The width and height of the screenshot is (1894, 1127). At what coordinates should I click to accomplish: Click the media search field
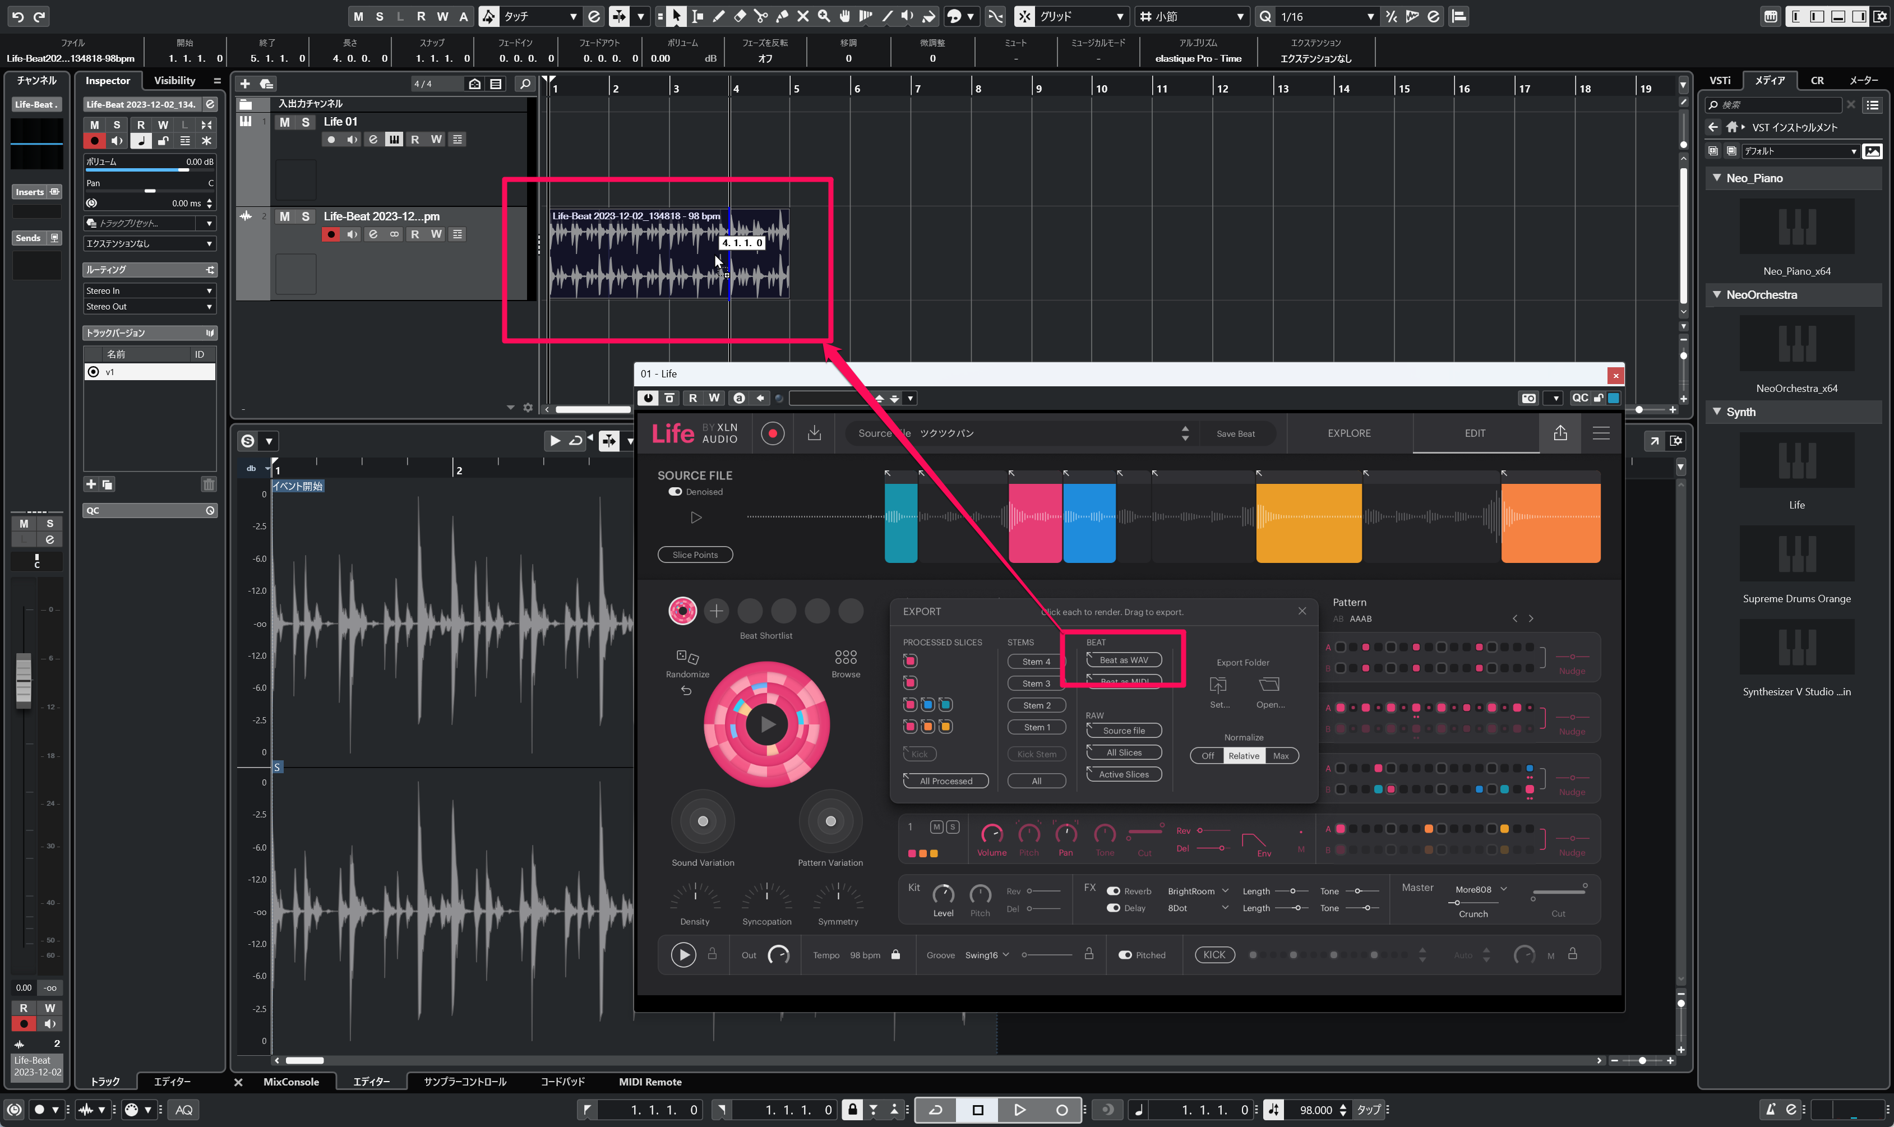point(1774,105)
